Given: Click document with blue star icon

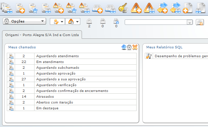Looking at the screenshot, I should click(33, 8).
